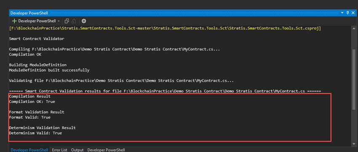
Task: Switch to the Error List tab
Action: pos(59,150)
